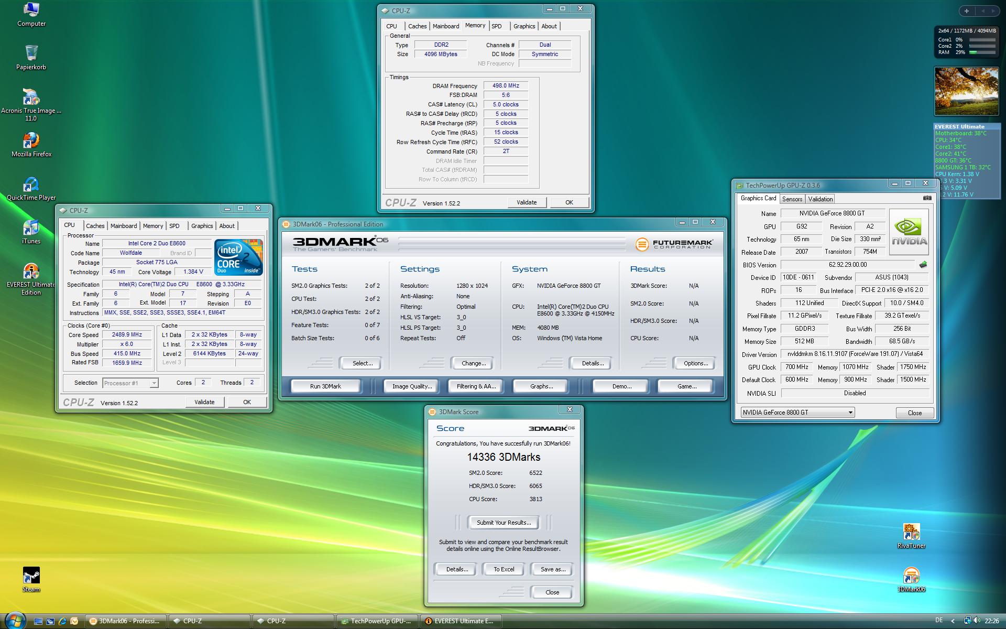Launch Mozilla Firefox from the desktop
The image size is (1006, 629).
click(31, 145)
